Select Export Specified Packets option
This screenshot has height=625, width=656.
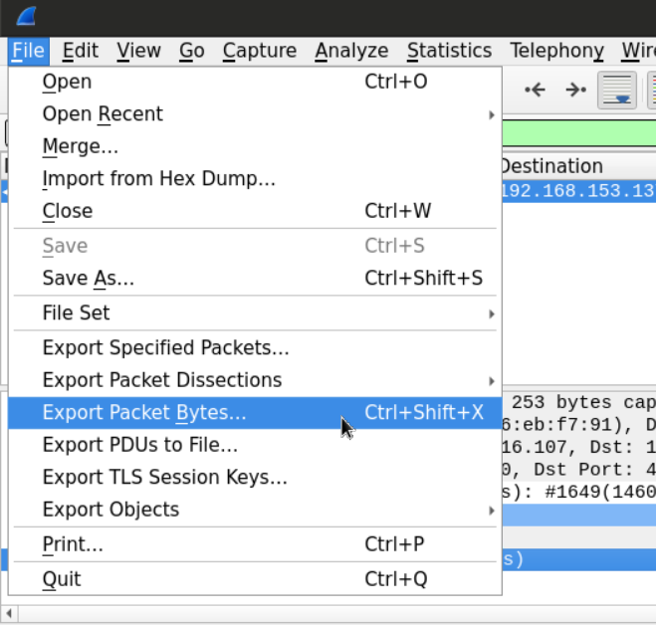pos(165,347)
